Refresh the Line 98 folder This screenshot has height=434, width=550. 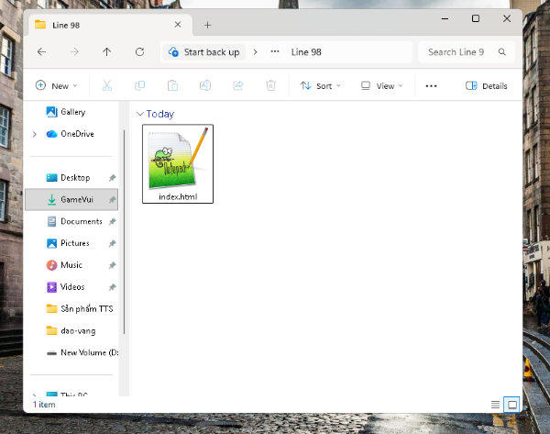(139, 52)
